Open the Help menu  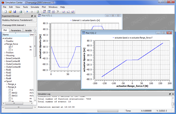pyautogui.click(x=63, y=7)
